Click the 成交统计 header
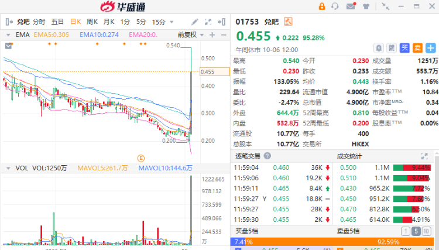This screenshot has height=250, width=439. (349, 156)
